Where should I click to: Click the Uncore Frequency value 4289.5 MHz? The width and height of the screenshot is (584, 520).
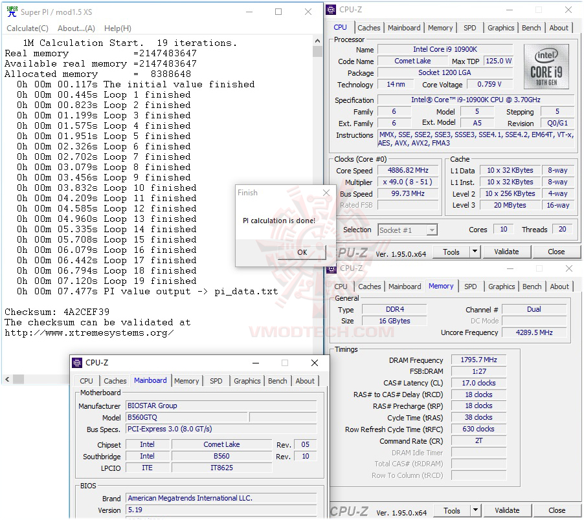[534, 332]
